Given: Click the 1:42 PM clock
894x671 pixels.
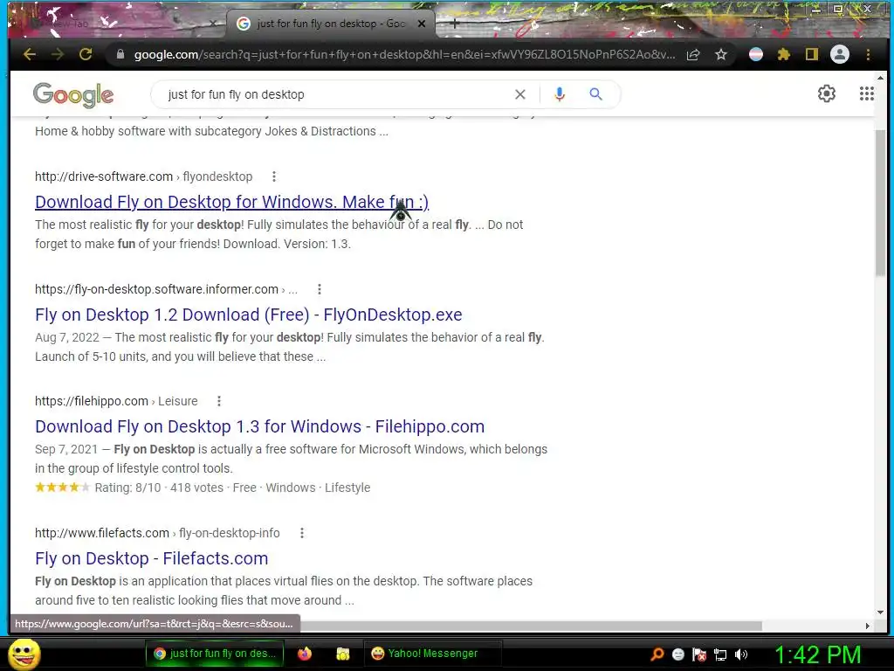Looking at the screenshot, I should [x=817, y=654].
